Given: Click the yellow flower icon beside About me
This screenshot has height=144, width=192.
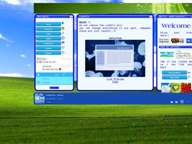Looking at the screenshot, I should click(x=63, y=28).
